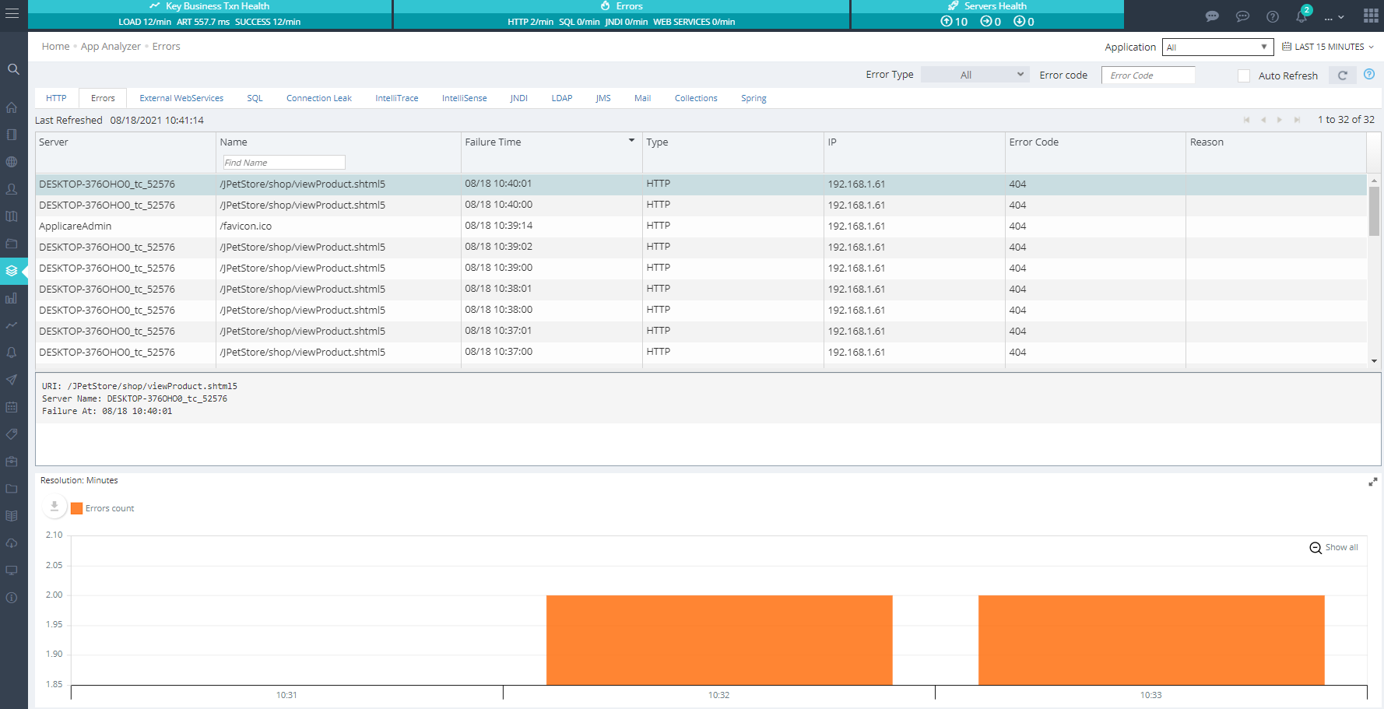The image size is (1384, 709).
Task: Sort by the Failure Time column
Action: click(x=493, y=142)
